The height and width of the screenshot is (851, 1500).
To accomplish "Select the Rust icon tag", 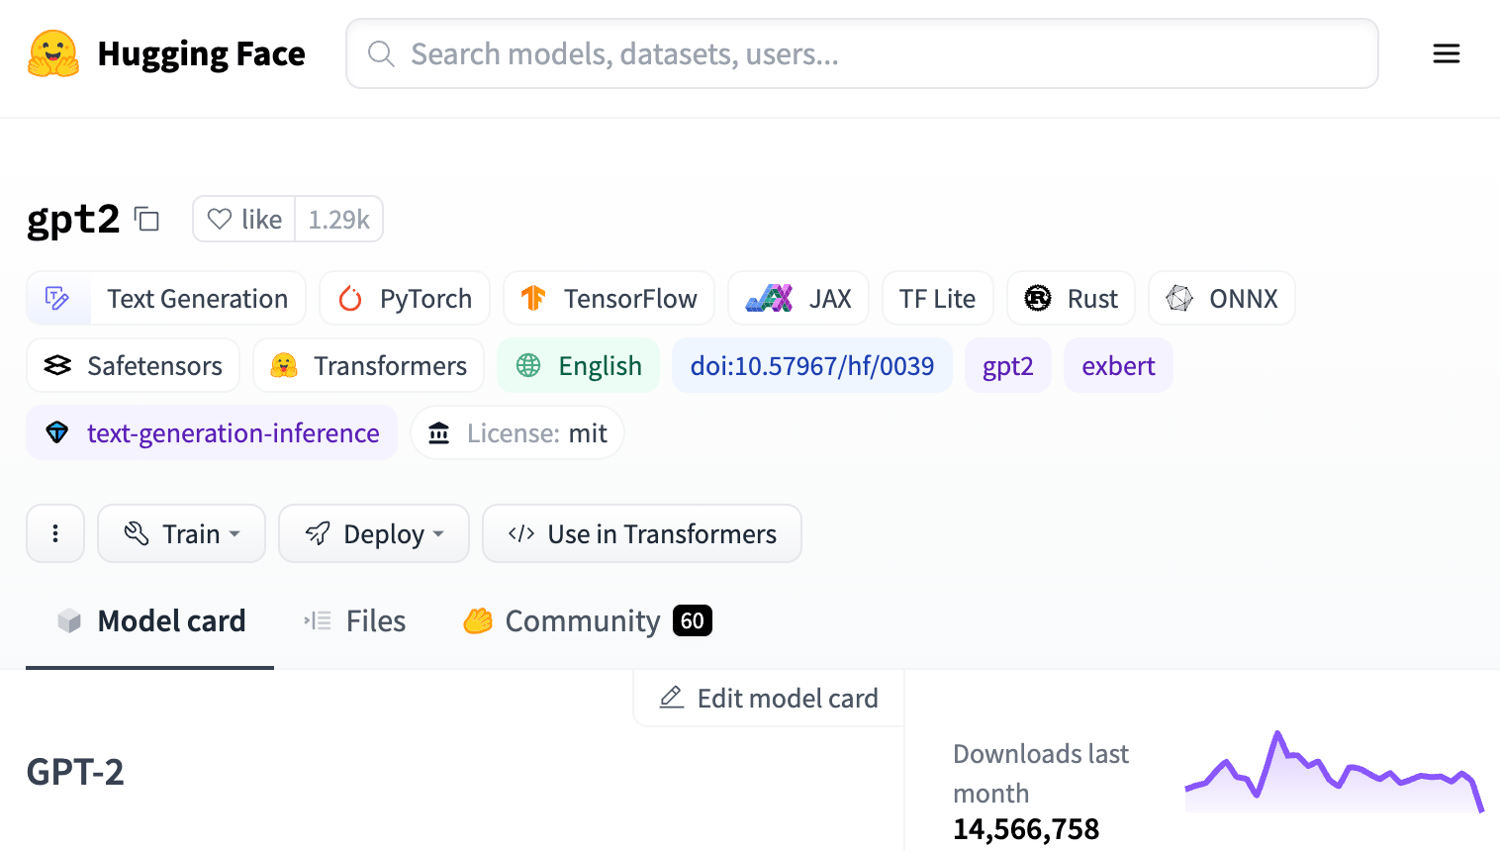I will (1035, 297).
